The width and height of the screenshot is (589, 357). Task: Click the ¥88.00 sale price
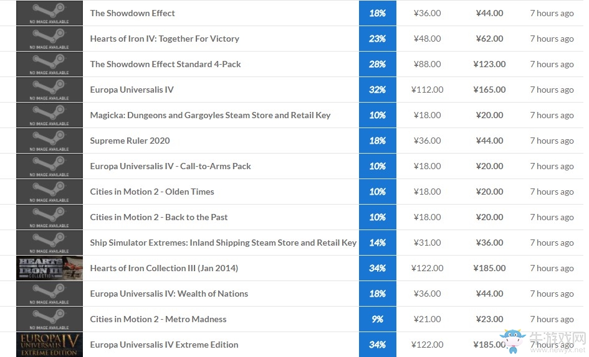click(x=427, y=64)
